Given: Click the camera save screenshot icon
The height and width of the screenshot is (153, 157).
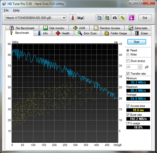Looking at the screenshot, I should (115, 18).
